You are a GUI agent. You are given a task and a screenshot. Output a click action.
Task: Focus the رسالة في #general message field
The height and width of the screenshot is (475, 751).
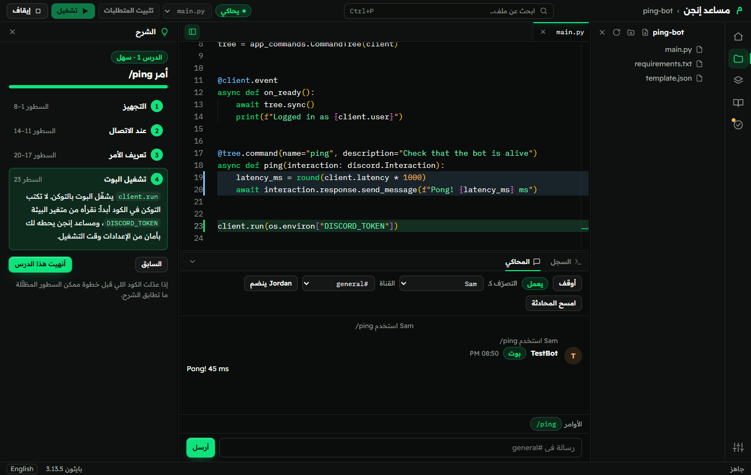point(400,448)
